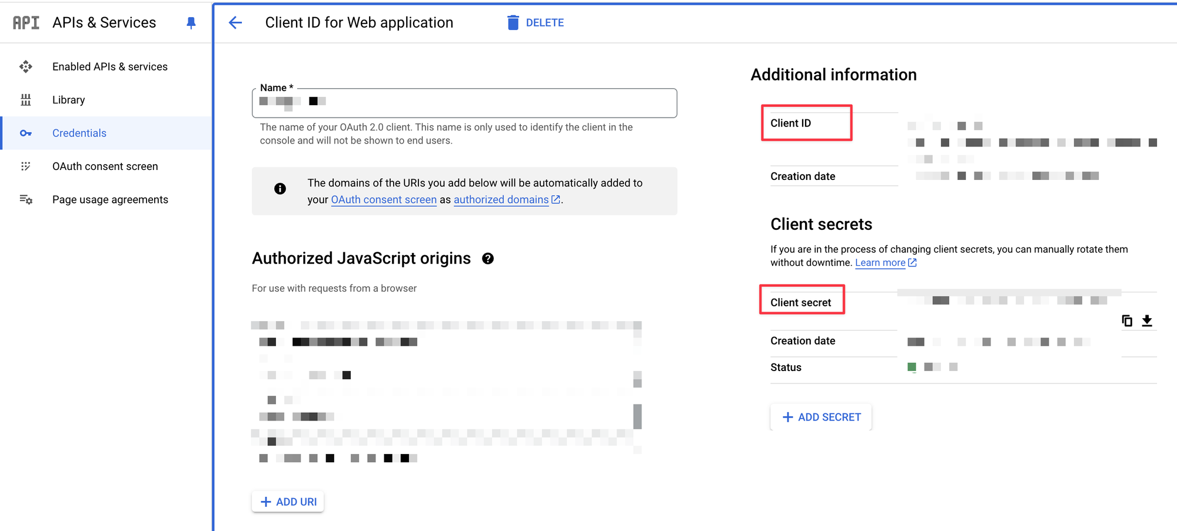The image size is (1177, 531).
Task: Follow the authorized domains link
Action: (501, 200)
